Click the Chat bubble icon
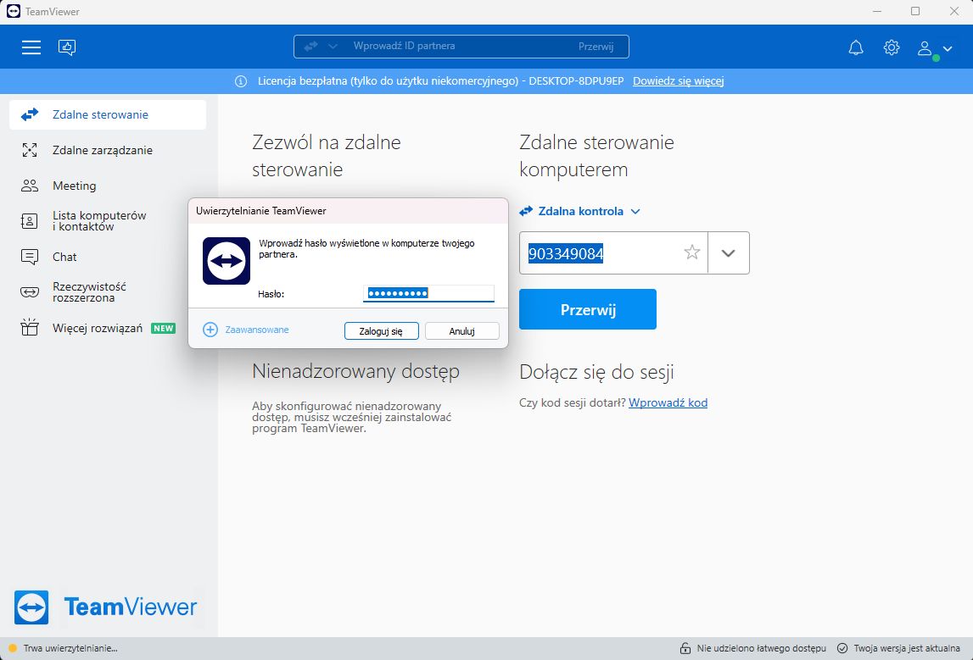The image size is (973, 660). pyautogui.click(x=29, y=257)
